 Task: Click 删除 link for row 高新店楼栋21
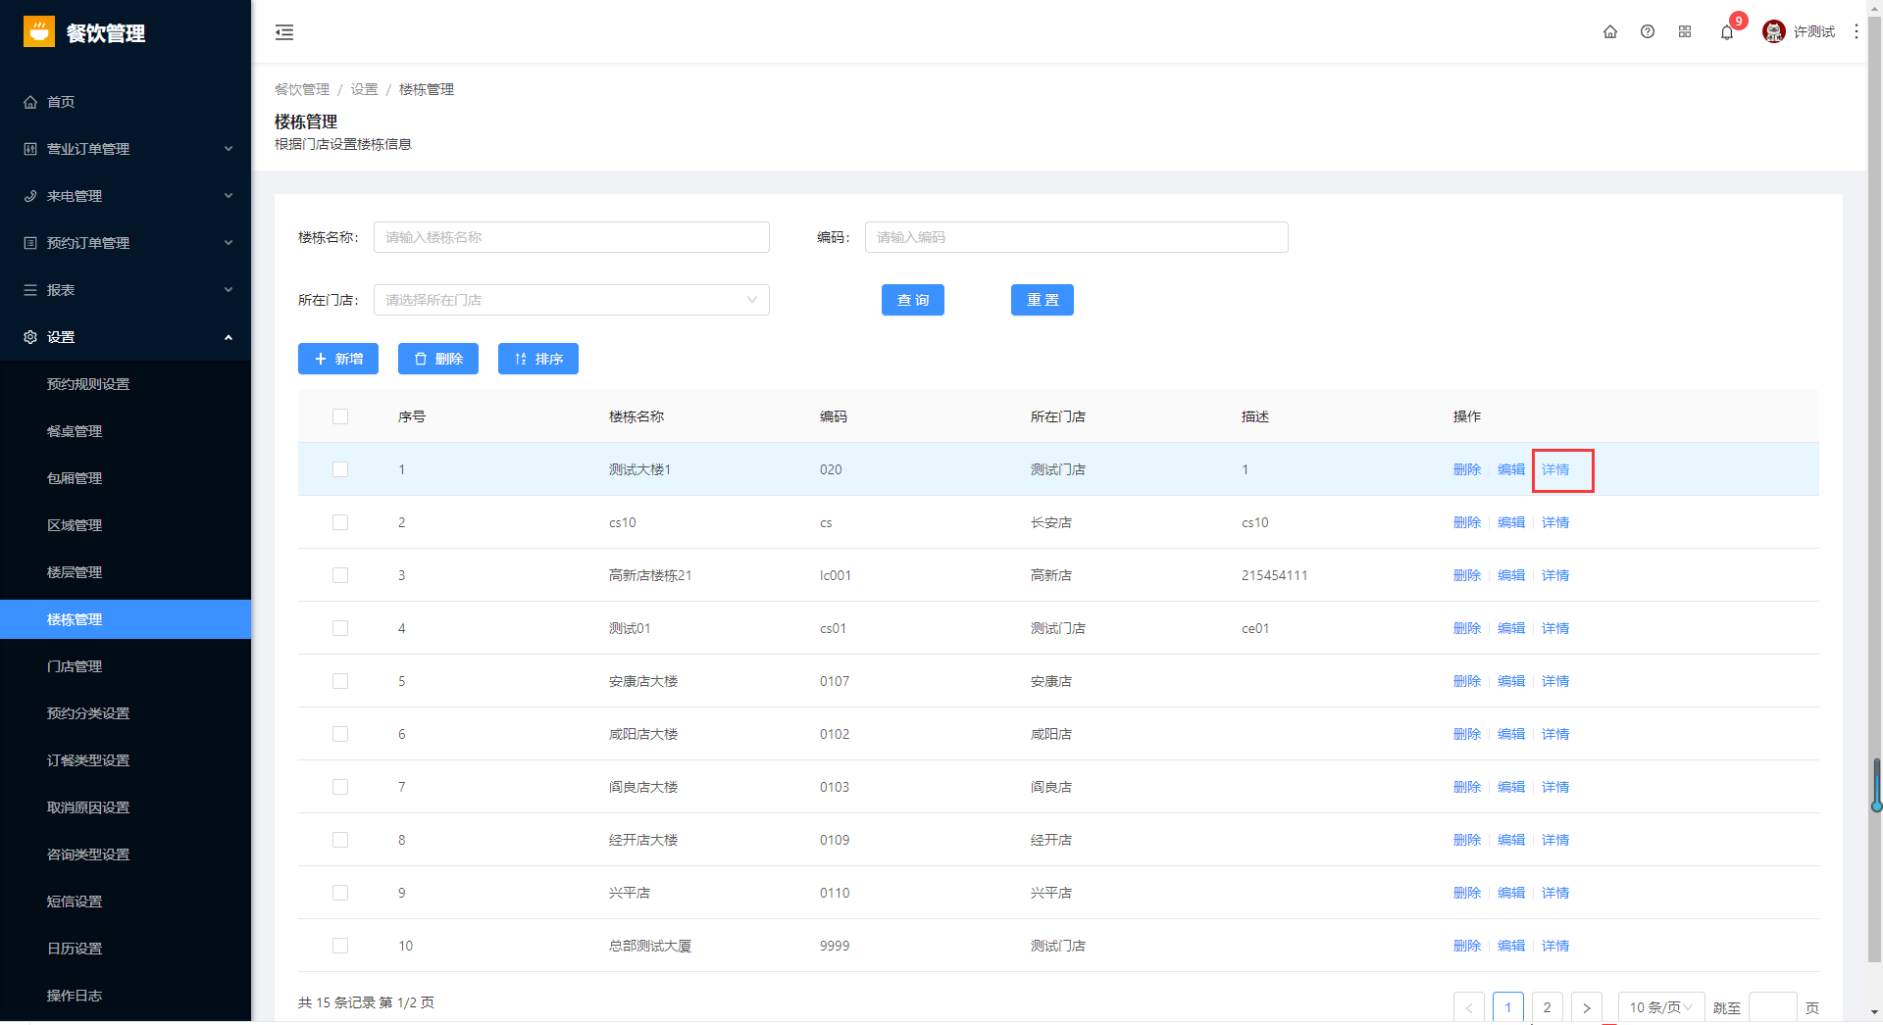(x=1467, y=575)
